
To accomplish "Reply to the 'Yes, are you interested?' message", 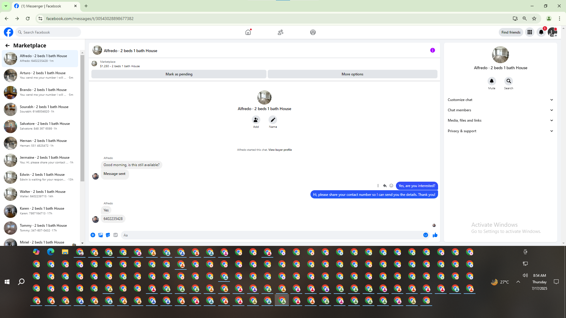I will pyautogui.click(x=385, y=186).
